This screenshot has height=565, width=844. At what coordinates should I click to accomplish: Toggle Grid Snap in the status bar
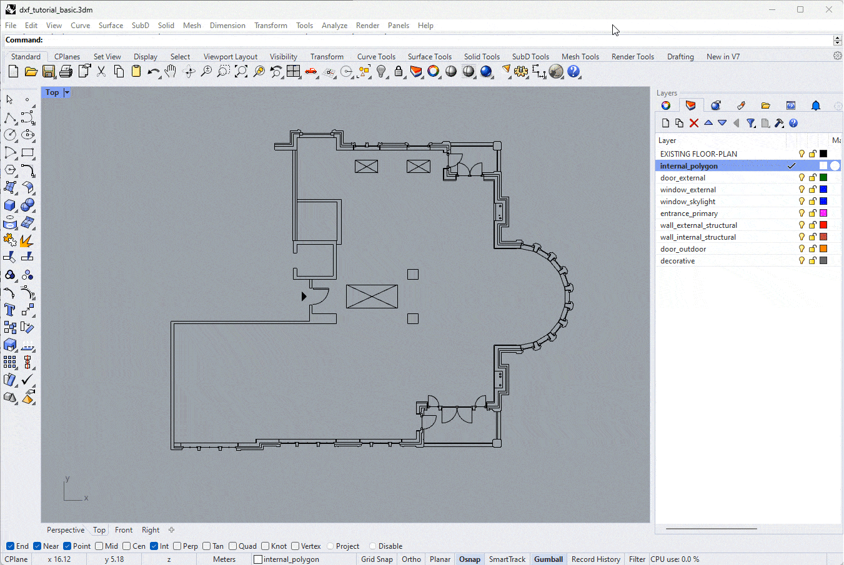(377, 559)
